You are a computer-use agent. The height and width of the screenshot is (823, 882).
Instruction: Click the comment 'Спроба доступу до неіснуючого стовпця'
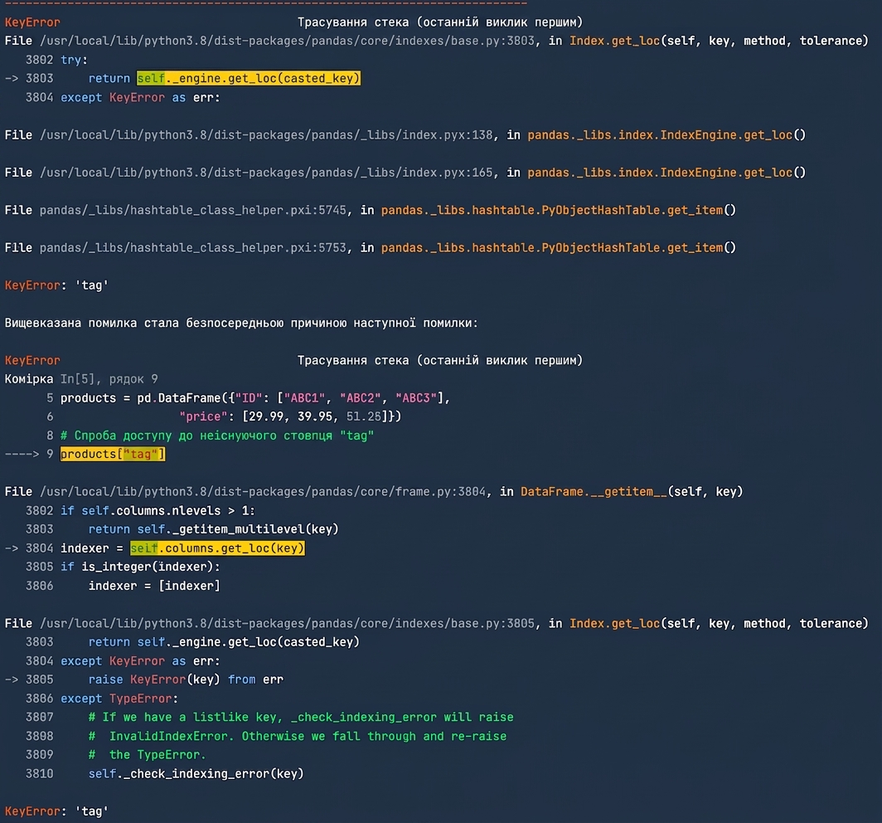pos(203,436)
